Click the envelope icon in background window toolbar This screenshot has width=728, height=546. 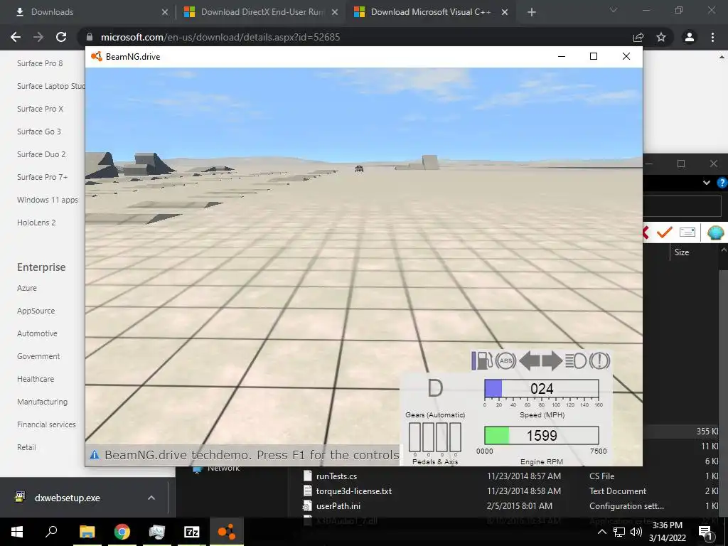tap(687, 232)
